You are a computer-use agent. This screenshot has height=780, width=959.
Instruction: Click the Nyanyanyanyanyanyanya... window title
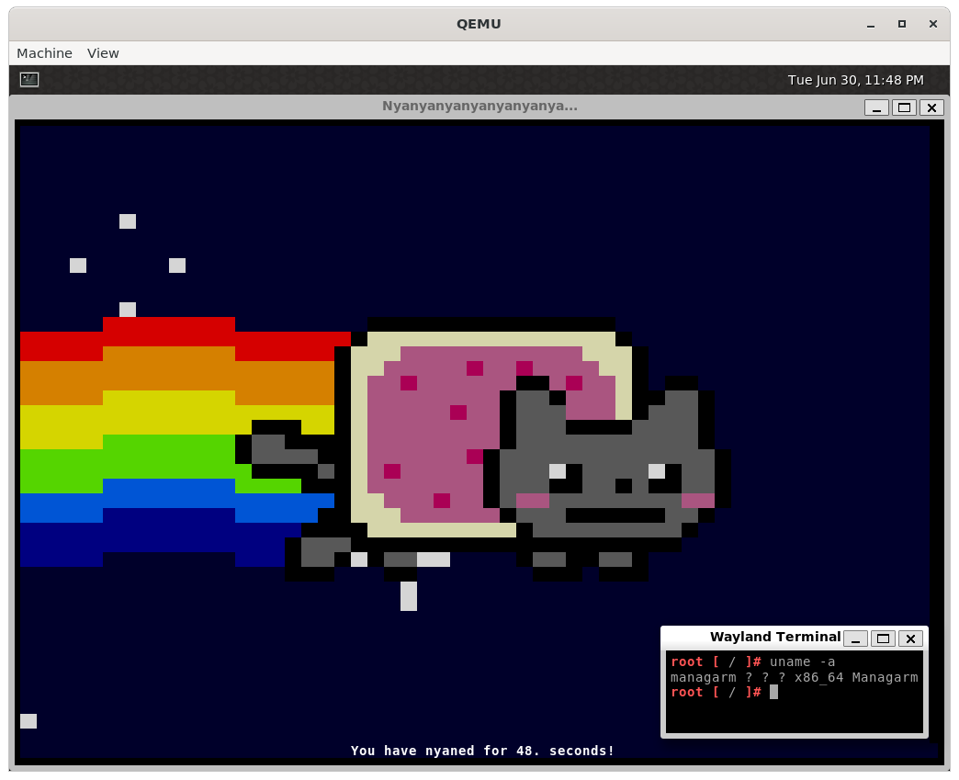pyautogui.click(x=479, y=106)
